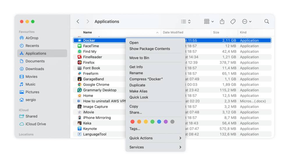Sort by Size column header
This screenshot has height=166, width=289.
point(224,32)
